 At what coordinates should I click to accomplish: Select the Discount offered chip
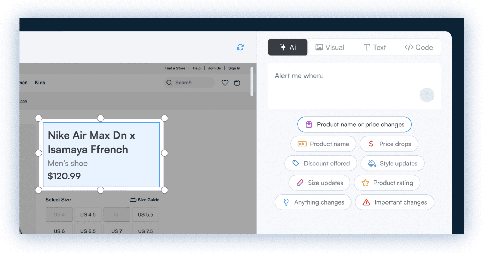(321, 163)
